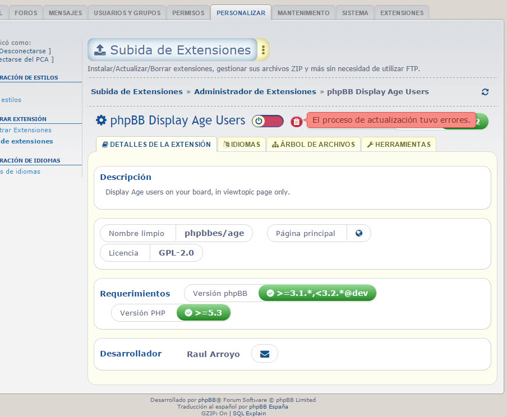The height and width of the screenshot is (417, 507).
Task: Open the Idiomas tab
Action: tap(242, 145)
